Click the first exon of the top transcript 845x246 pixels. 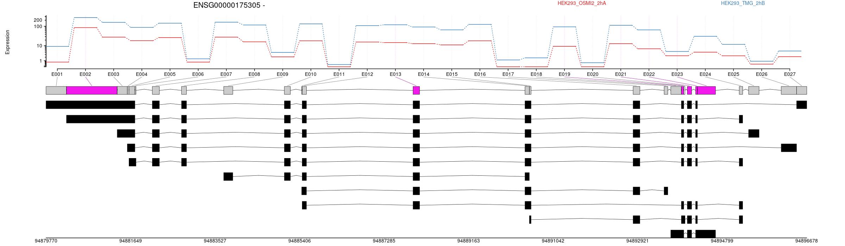point(90,105)
